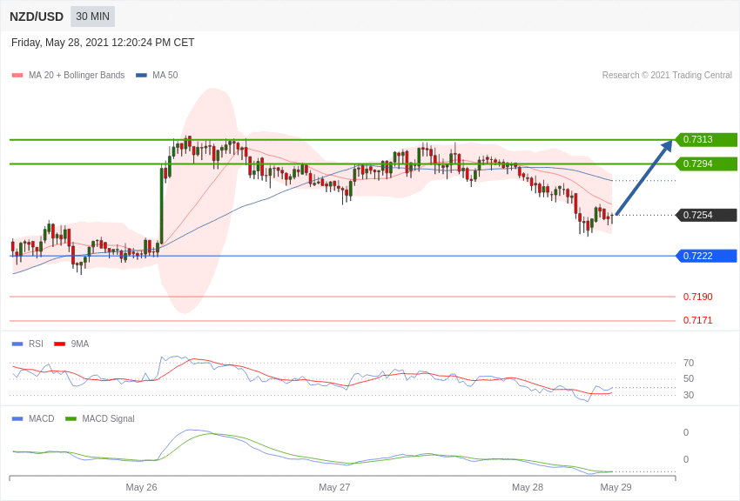Click the 'RSI' legend label
740x501 pixels.
[x=36, y=344]
